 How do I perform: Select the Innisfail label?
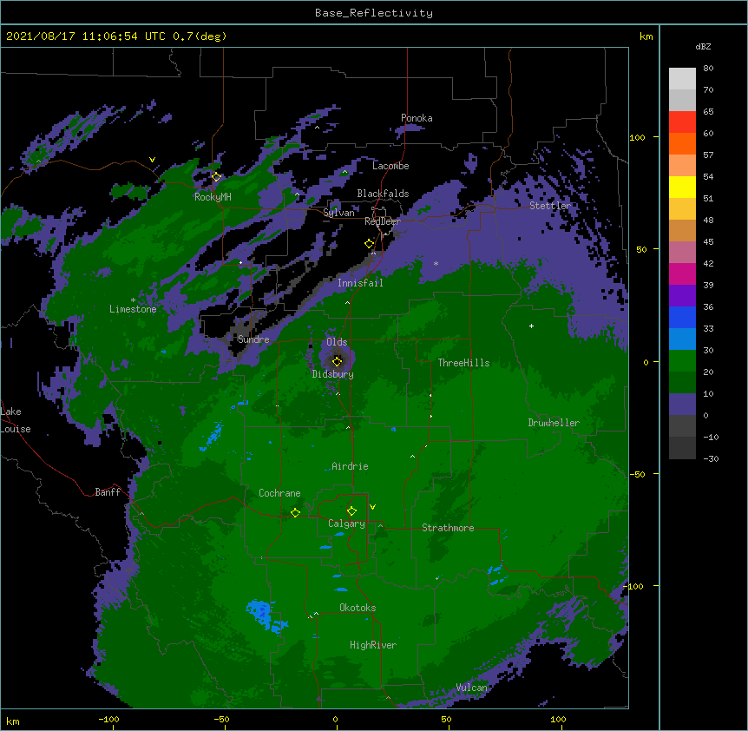coord(360,283)
